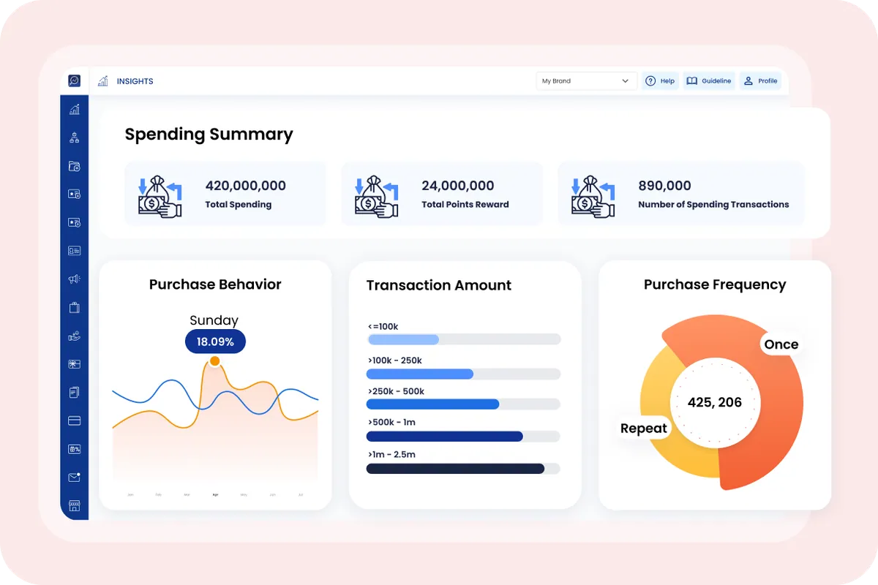Click the Purchase Behavior card title
The image size is (878, 585).
215,284
